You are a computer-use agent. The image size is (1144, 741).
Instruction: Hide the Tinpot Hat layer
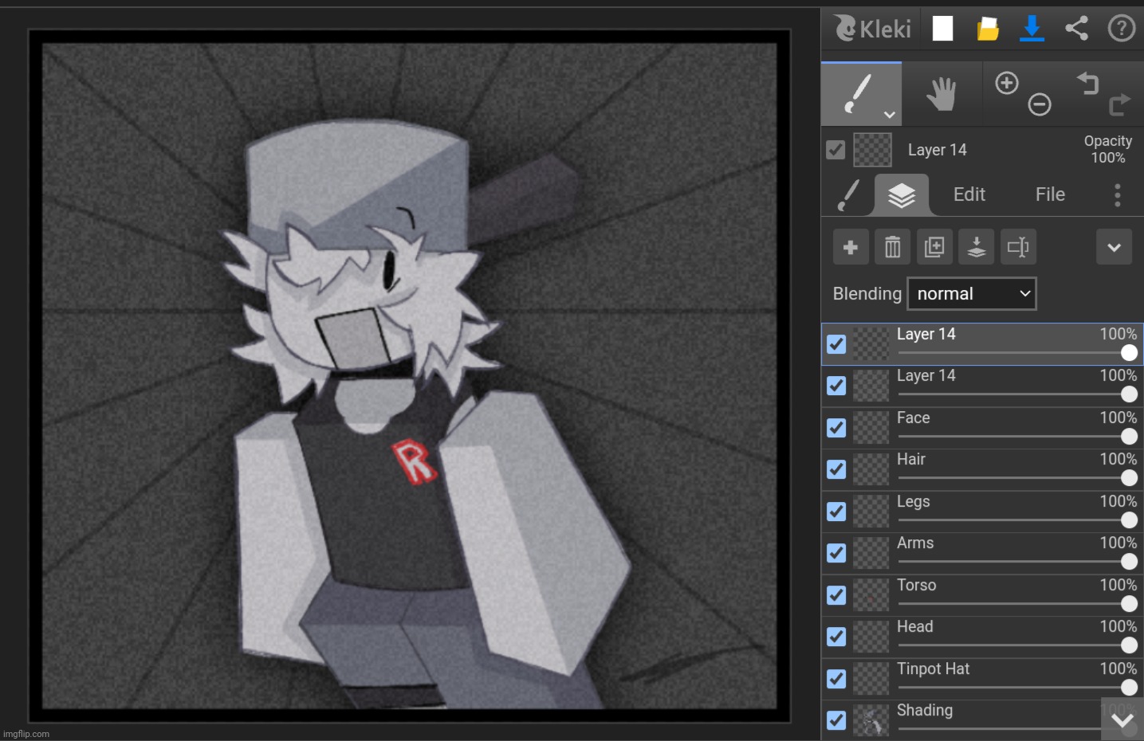[836, 679]
